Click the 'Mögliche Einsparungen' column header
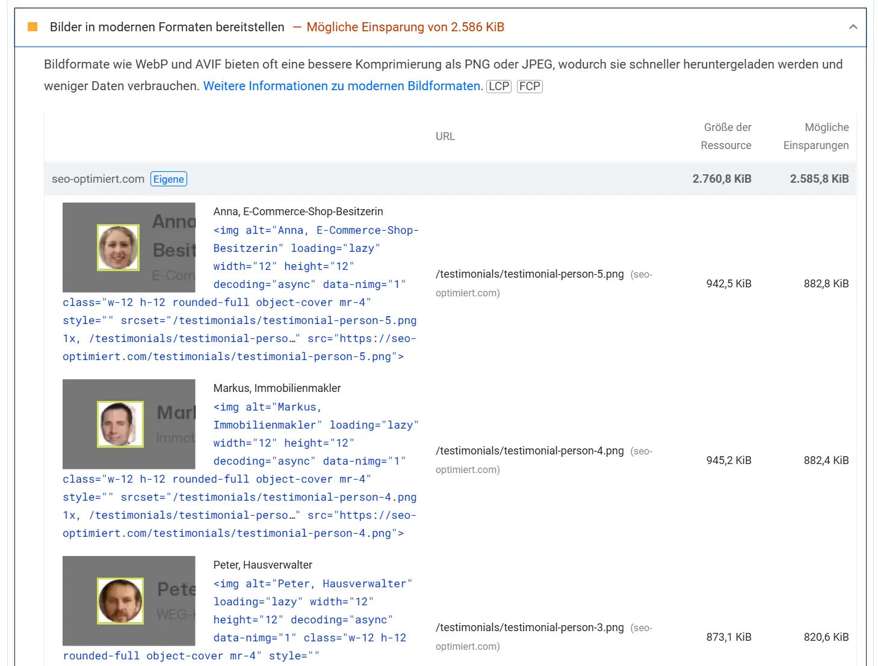The height and width of the screenshot is (666, 878). coord(815,136)
